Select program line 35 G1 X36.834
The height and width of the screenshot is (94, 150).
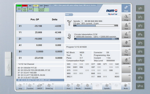(x=27, y=68)
